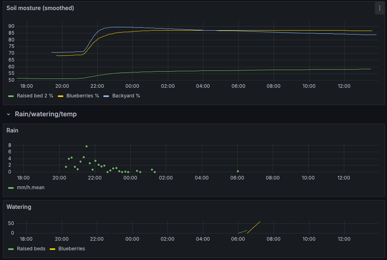Click yellow swatch beside Blueberries %

point(61,96)
